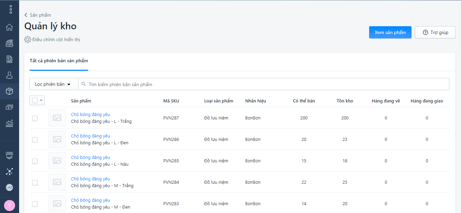The height and width of the screenshot is (213, 461).
Task: Open the Lọc phiên bản filter dropdown
Action: coord(54,84)
